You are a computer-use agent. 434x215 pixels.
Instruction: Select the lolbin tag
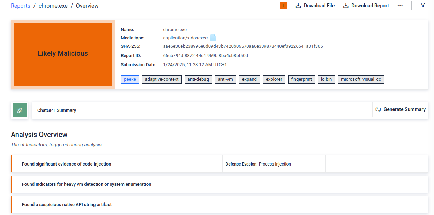pos(326,79)
